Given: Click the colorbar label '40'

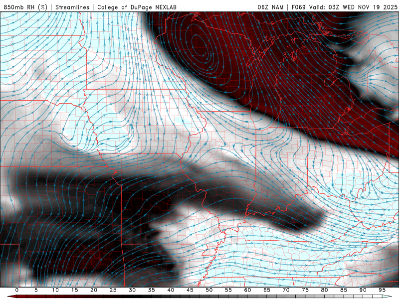Looking at the screenshot, I should (x=171, y=290).
